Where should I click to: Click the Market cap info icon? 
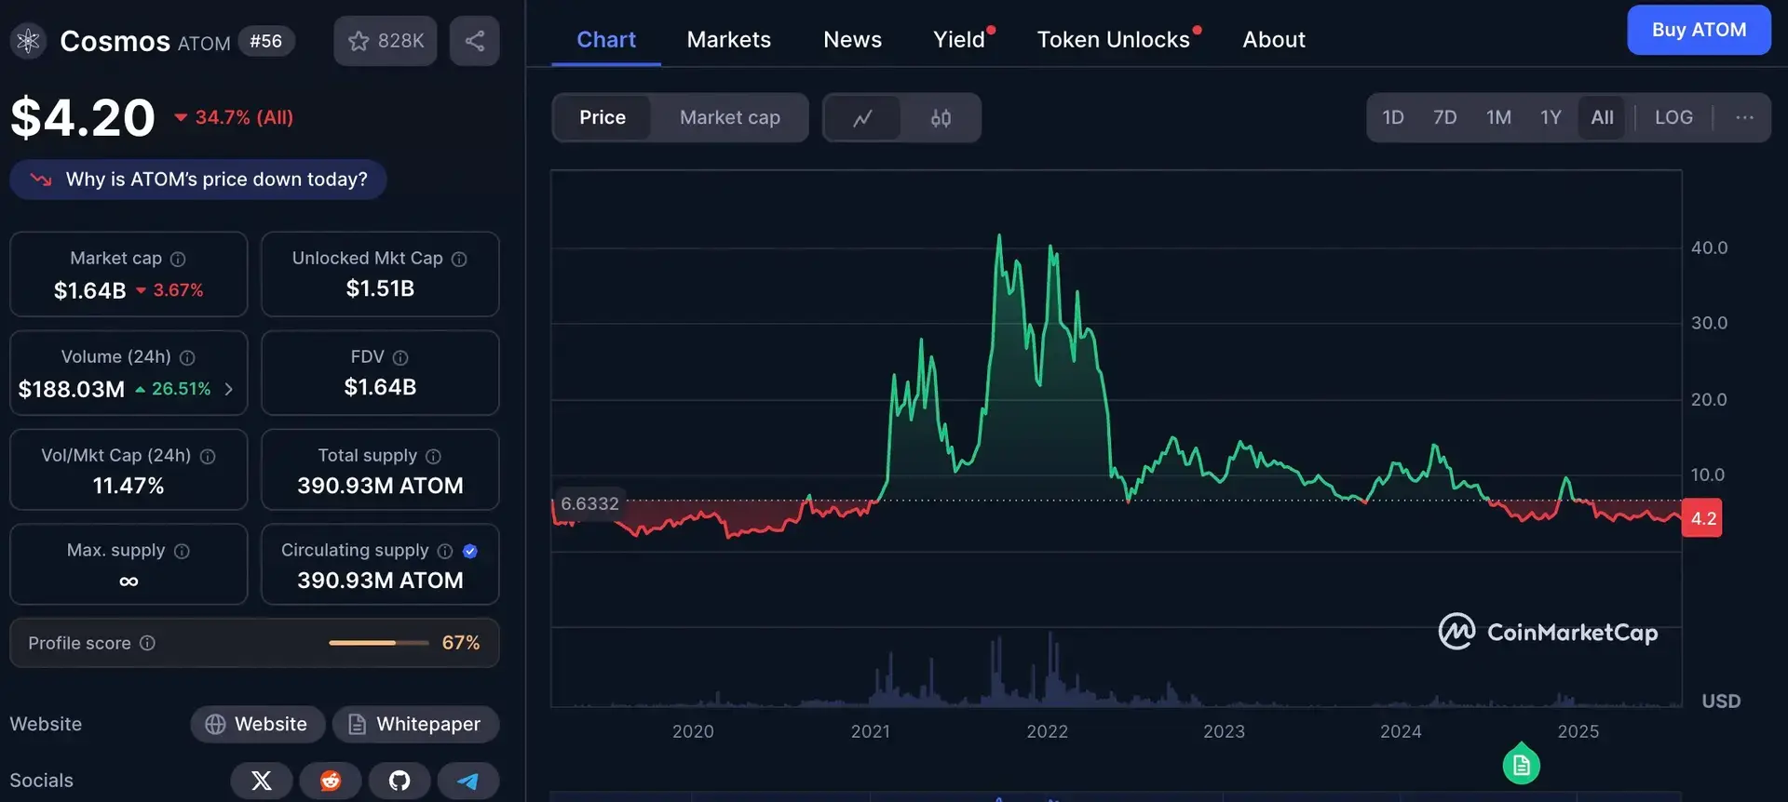click(x=178, y=259)
